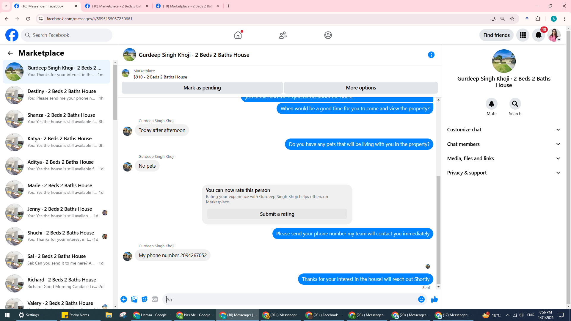Go back from Marketplace chats list
Image resolution: width=571 pixels, height=321 pixels.
coord(10,53)
